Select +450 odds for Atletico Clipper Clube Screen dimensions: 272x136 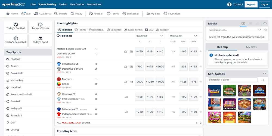coord(140,51)
